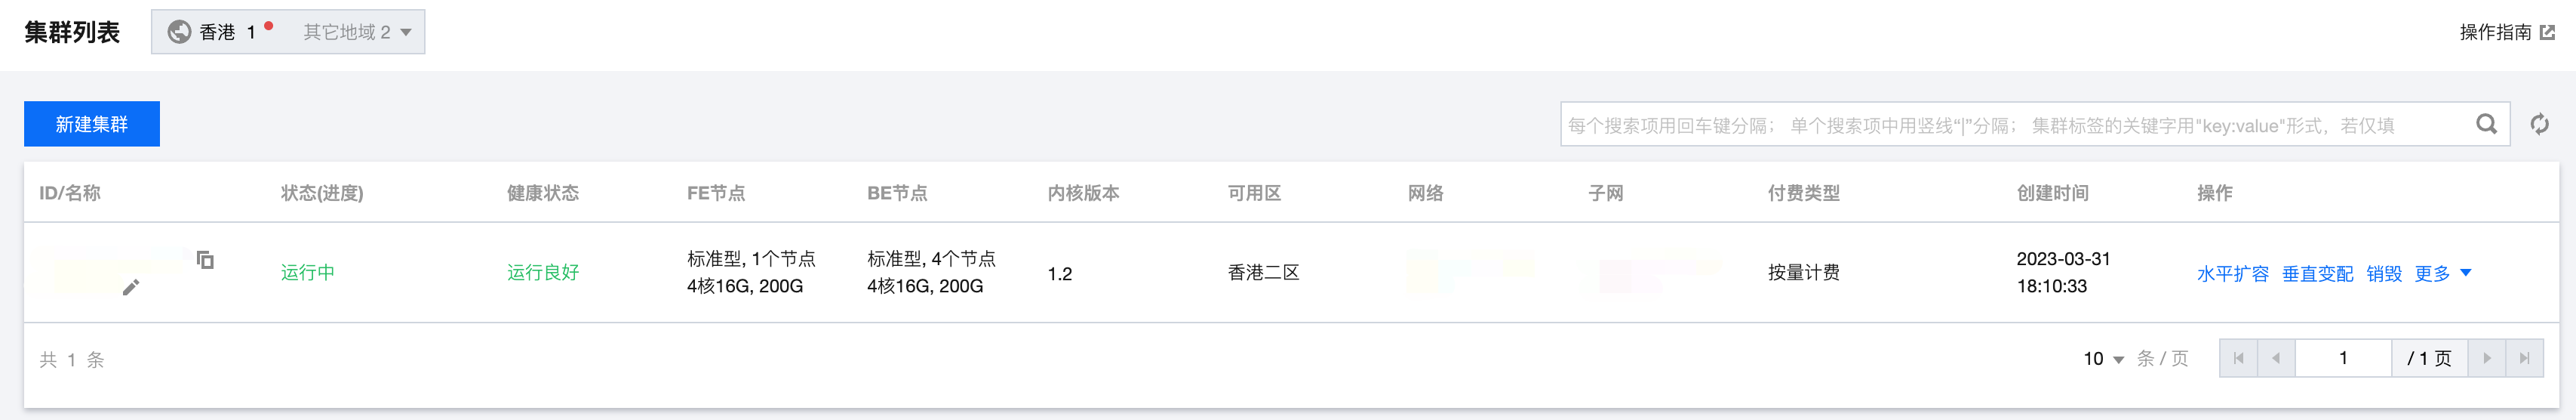Refresh the cluster list

[2539, 124]
